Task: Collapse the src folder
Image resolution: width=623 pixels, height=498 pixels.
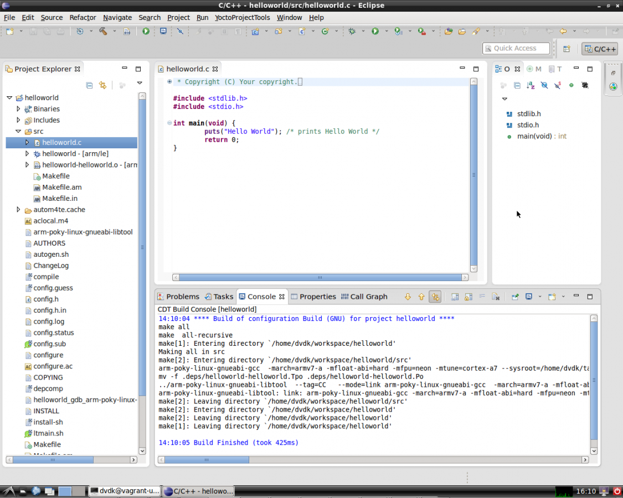Action: tap(18, 132)
